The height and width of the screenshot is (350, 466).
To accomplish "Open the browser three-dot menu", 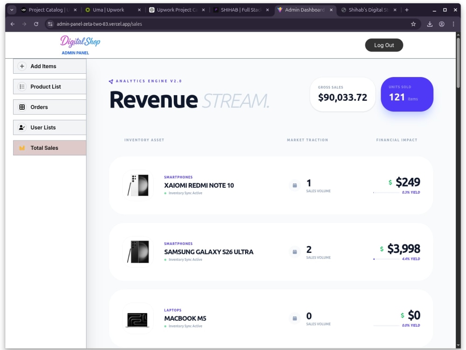I will click(x=453, y=24).
